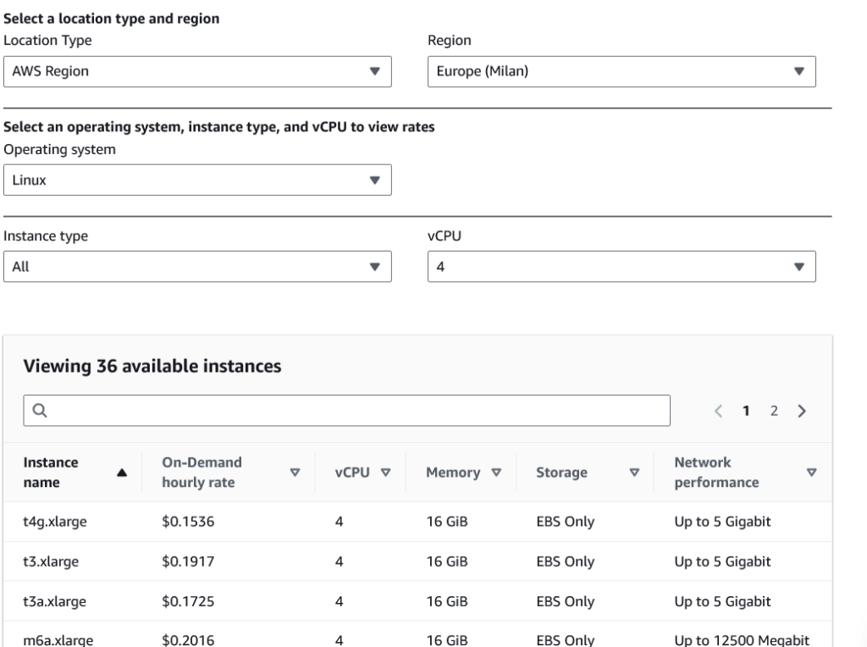
Task: Click 16 GiB in t3.xlarge row
Action: (x=447, y=561)
